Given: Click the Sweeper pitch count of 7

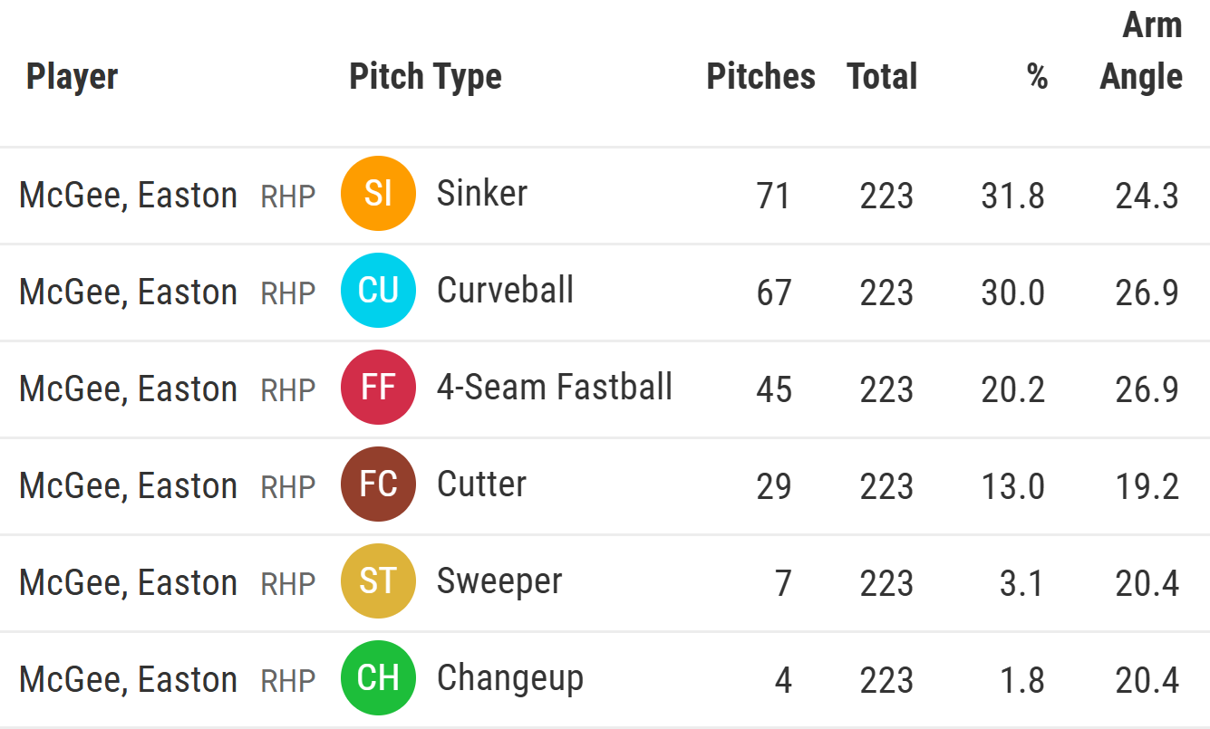Looking at the screenshot, I should [x=782, y=583].
